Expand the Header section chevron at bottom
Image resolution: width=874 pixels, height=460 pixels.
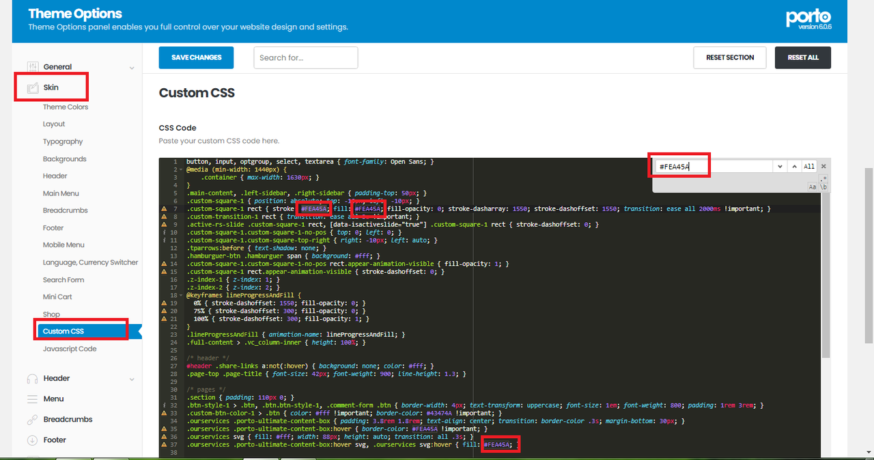point(132,379)
